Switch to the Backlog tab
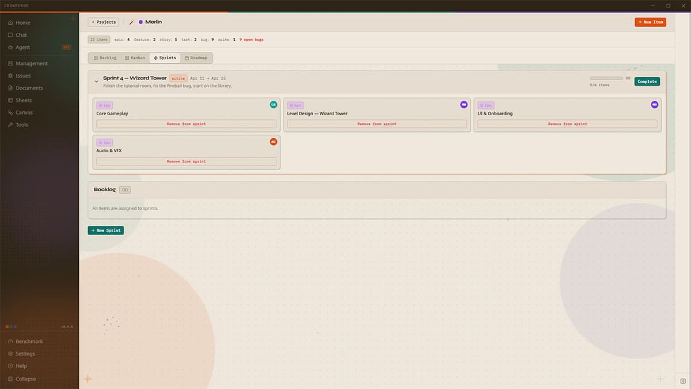 click(x=105, y=58)
